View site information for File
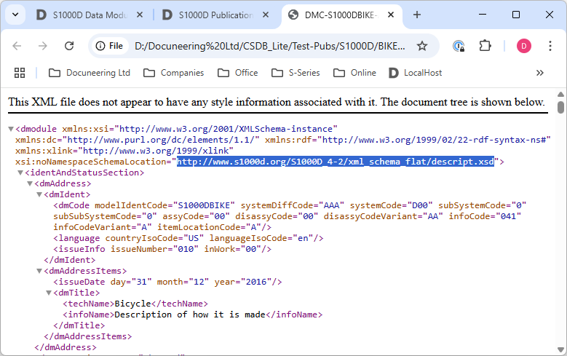The height and width of the screenshot is (356, 567). (x=108, y=46)
